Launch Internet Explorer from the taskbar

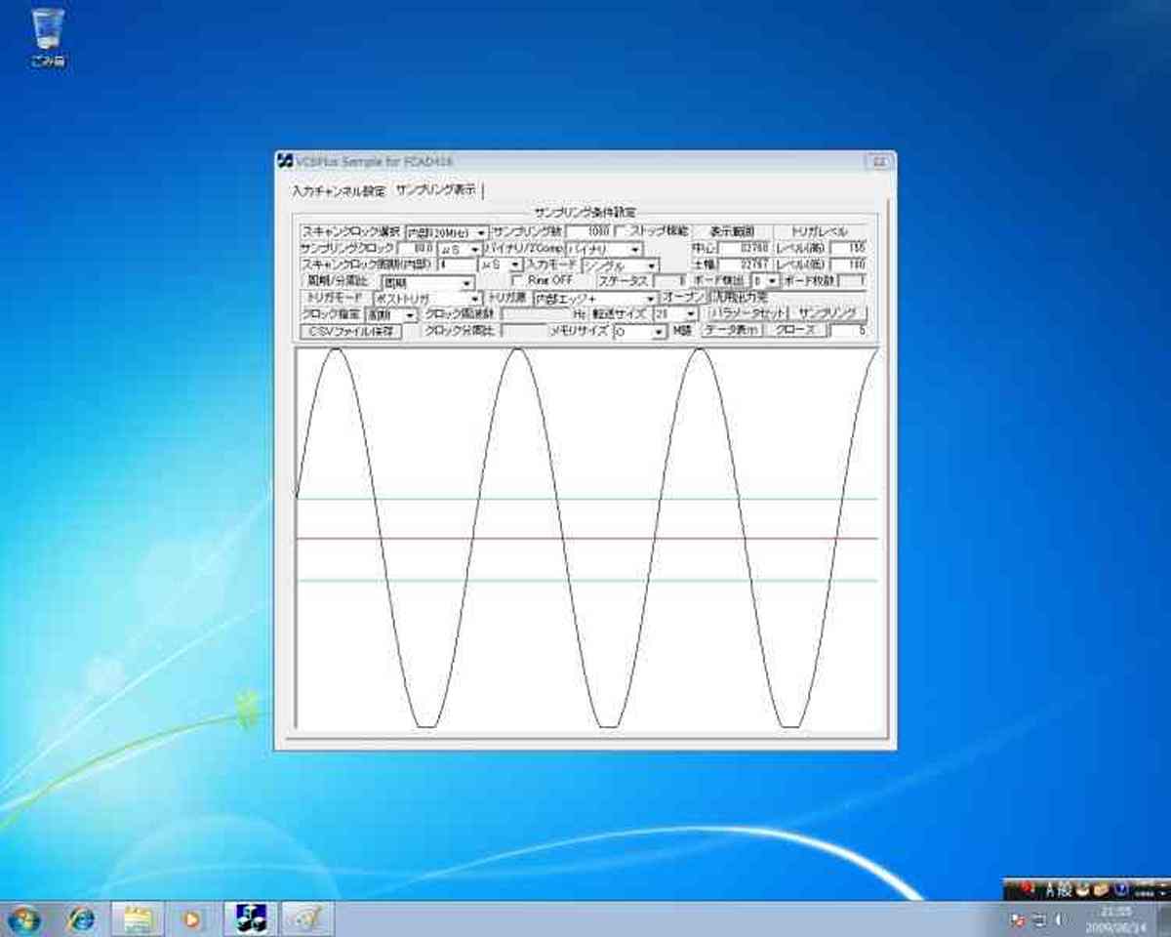(81, 919)
